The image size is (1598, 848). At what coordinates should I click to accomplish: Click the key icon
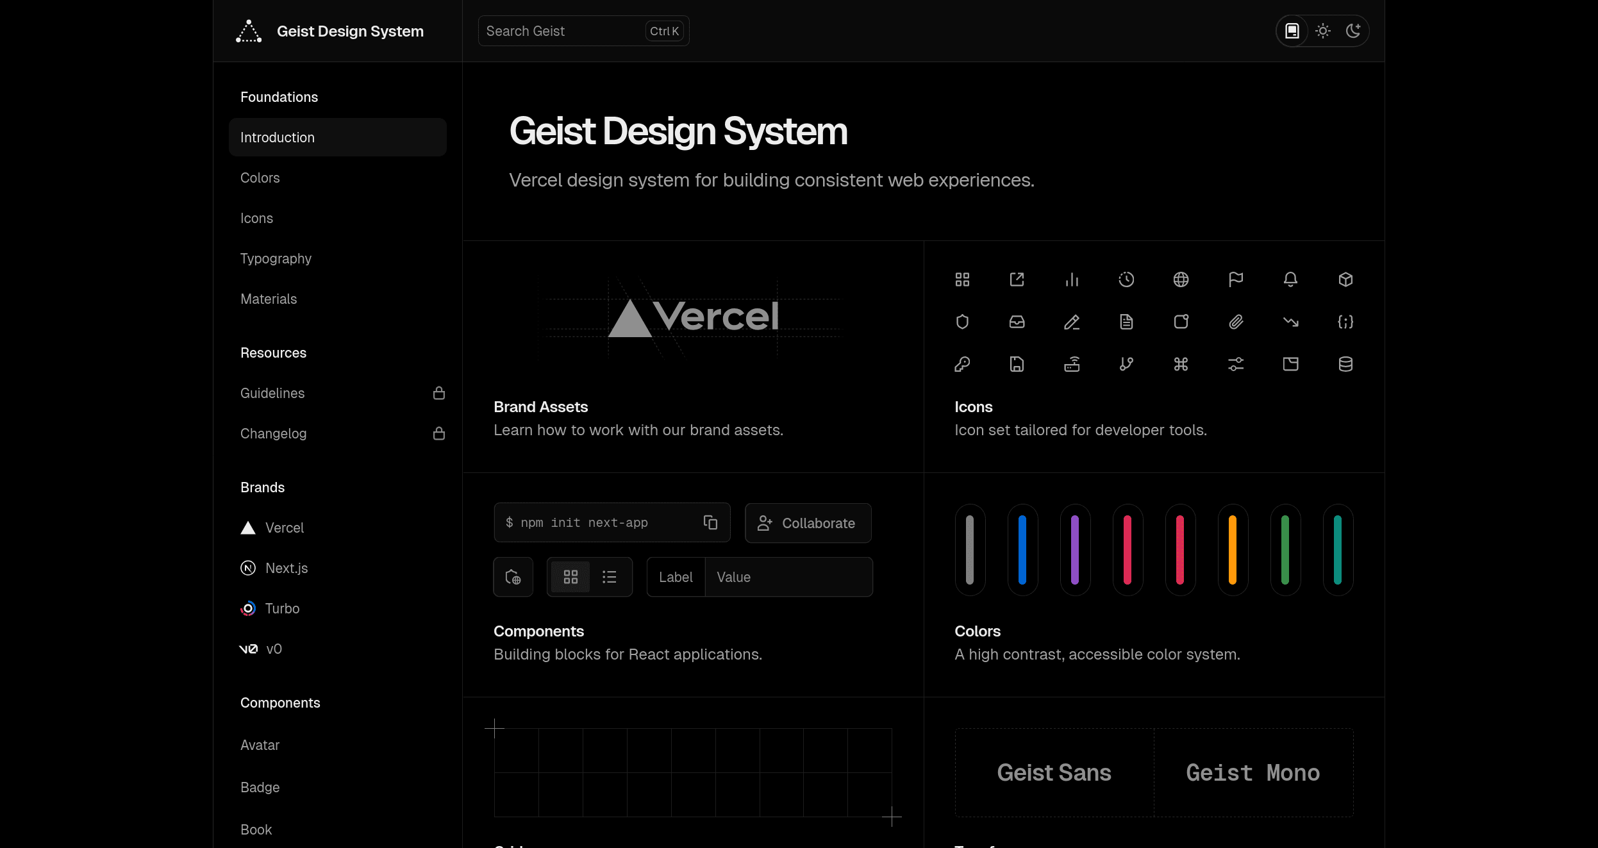coord(962,364)
